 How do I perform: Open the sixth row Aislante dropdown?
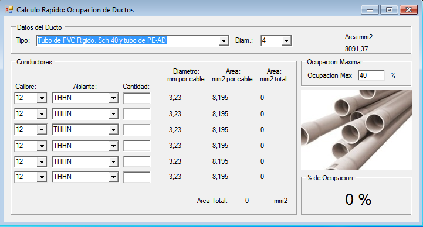[85, 177]
